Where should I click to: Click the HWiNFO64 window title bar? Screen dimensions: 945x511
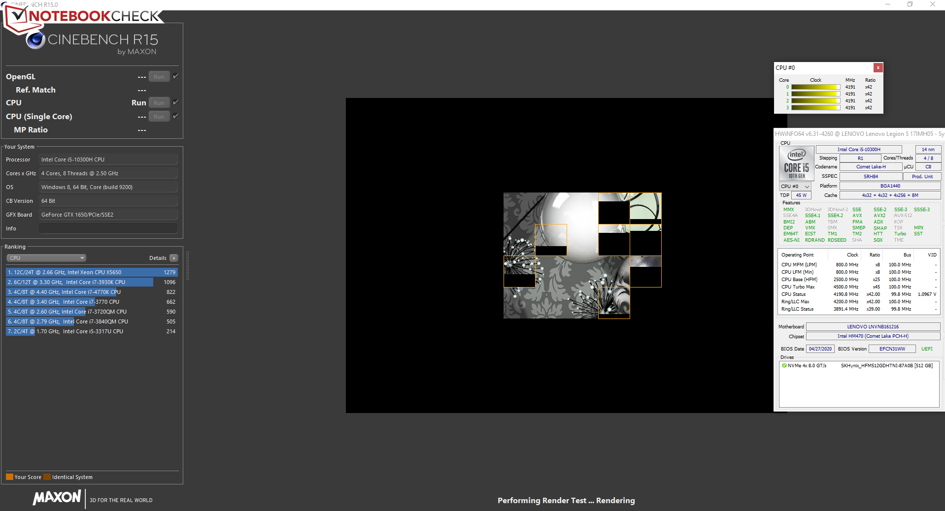(x=859, y=134)
